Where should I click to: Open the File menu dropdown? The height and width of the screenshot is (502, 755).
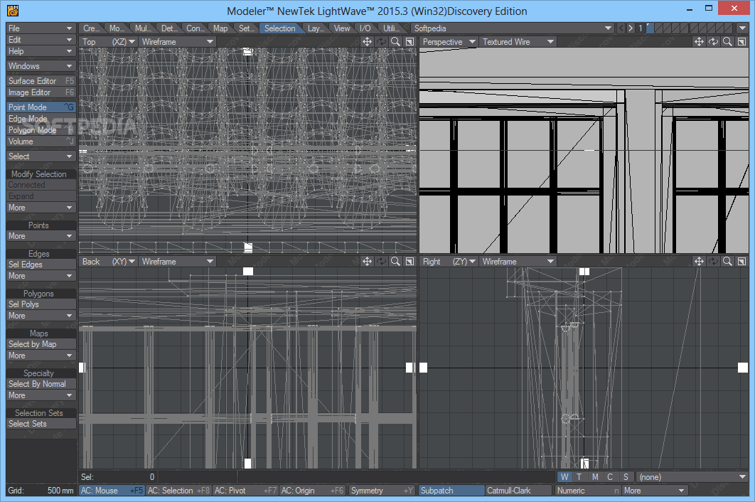click(41, 28)
